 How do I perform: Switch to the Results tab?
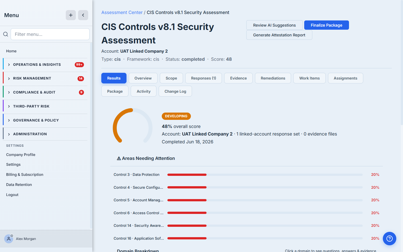pos(114,78)
